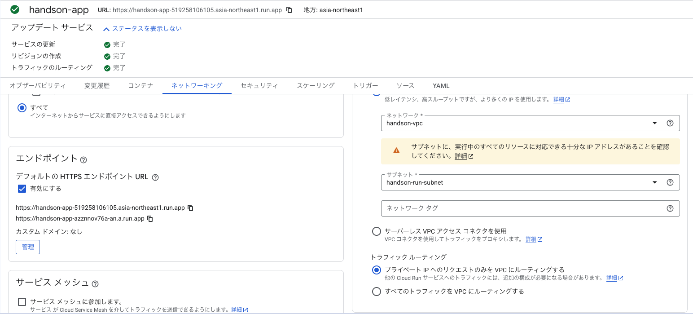Viewport: 693px width, 314px height.
Task: Click the warning triangle in subnet notice
Action: pos(396,151)
